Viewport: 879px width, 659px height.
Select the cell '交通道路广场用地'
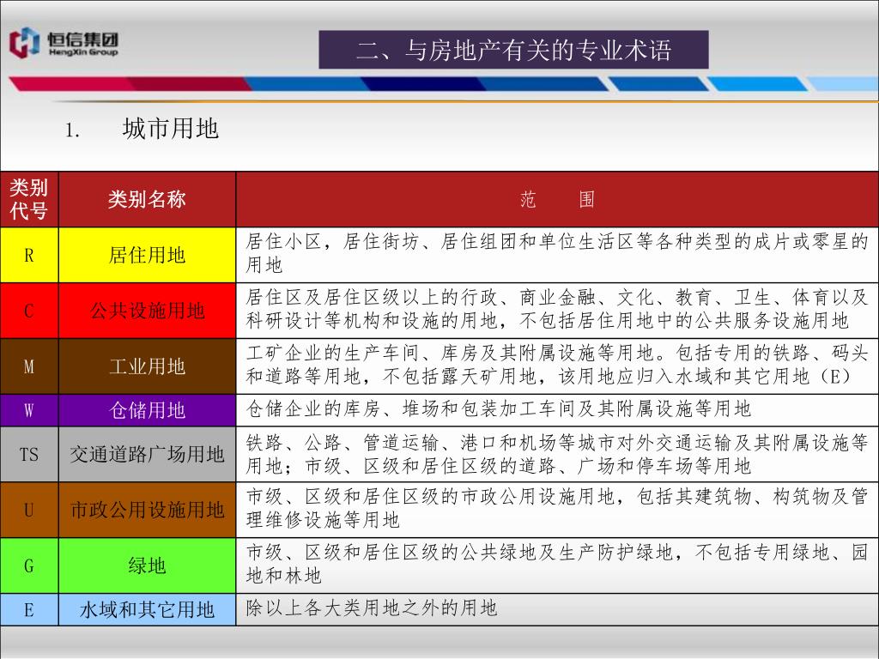tap(147, 454)
